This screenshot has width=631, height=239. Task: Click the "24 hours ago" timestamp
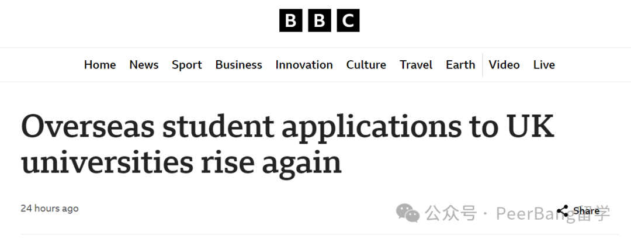tap(50, 209)
